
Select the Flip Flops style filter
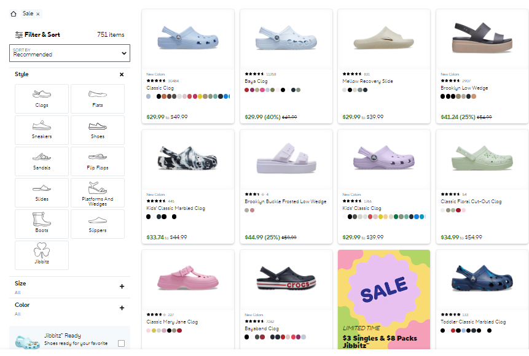click(98, 161)
